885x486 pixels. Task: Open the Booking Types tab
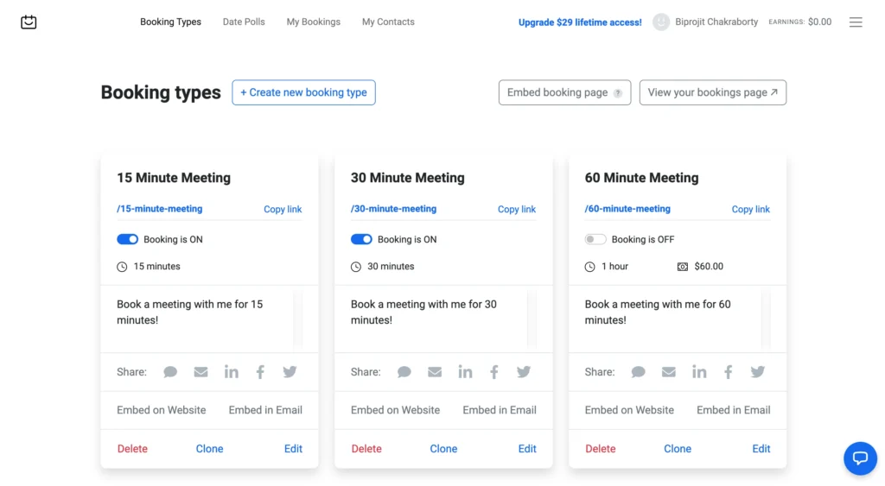point(170,22)
